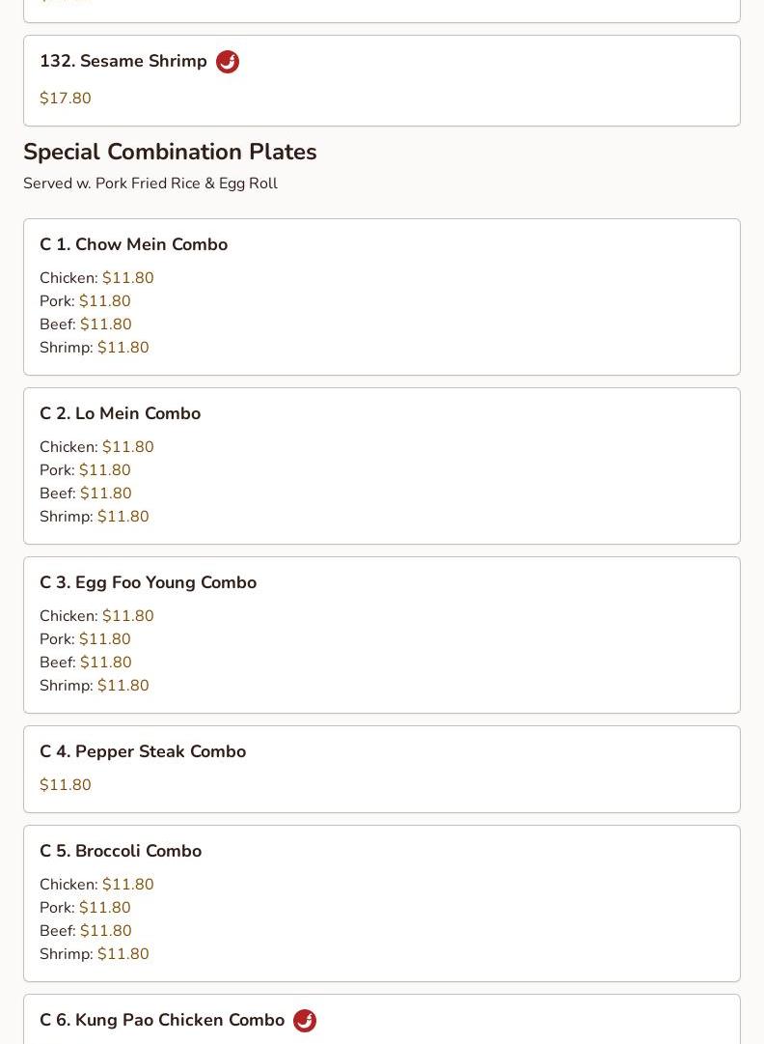This screenshot has width=764, height=1044.
Task: Select the $17.80 Sesame Shrimp price
Action: point(66,99)
